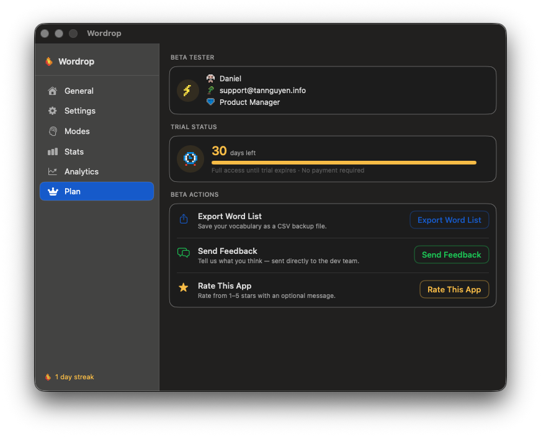541x437 pixels.
Task: Go to Settings in sidebar
Action: click(x=97, y=111)
